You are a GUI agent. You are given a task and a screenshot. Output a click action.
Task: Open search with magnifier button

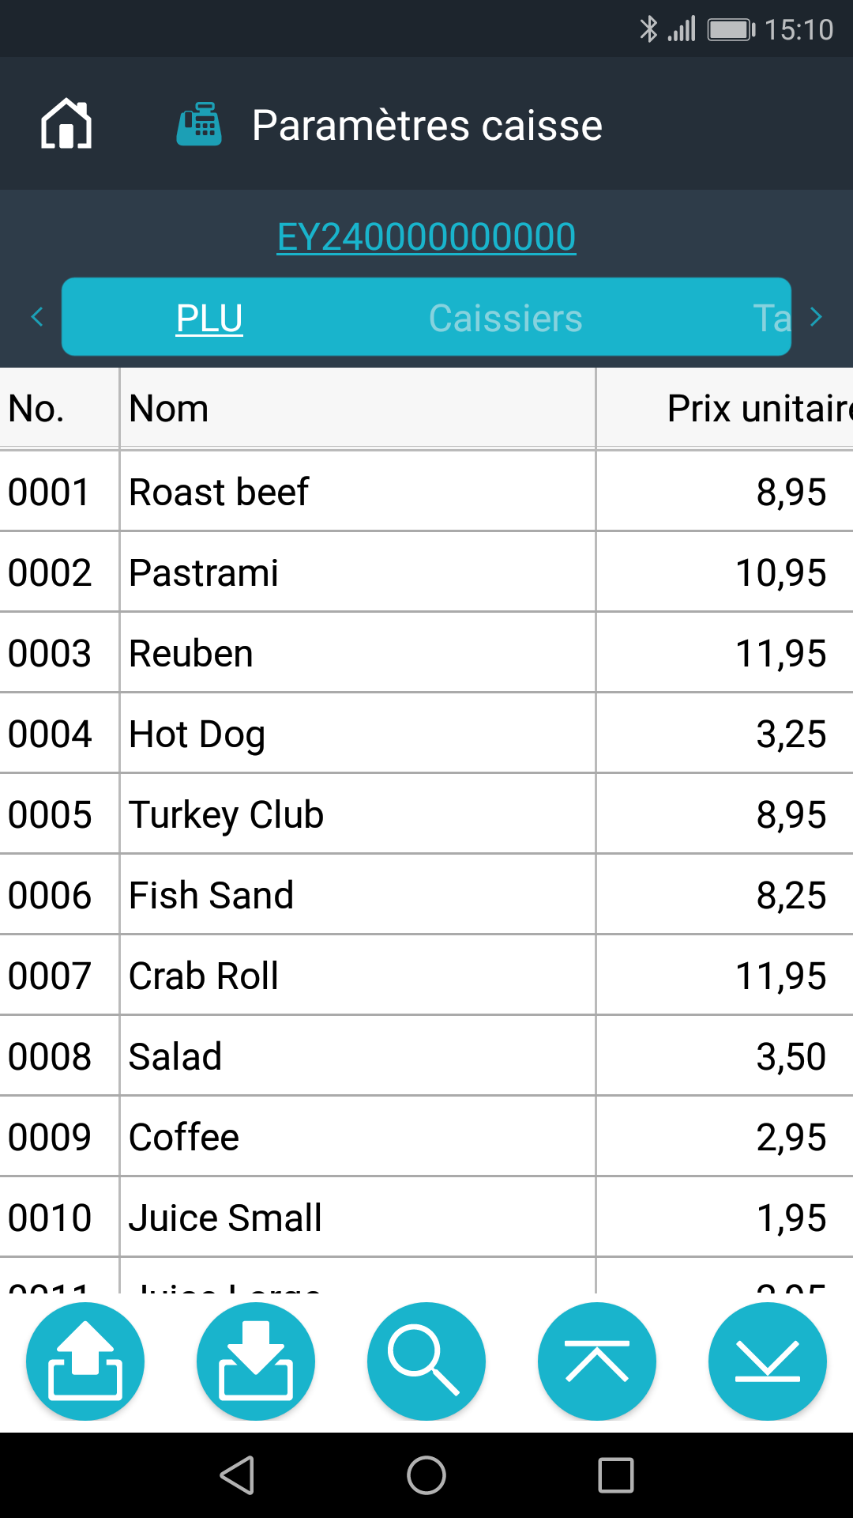(426, 1361)
